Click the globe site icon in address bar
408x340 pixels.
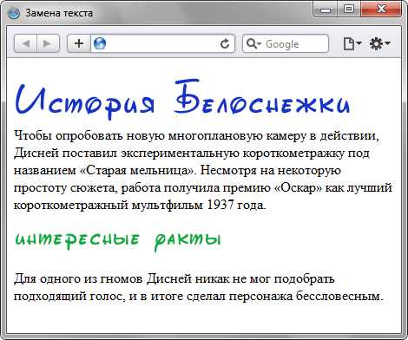[x=100, y=43]
